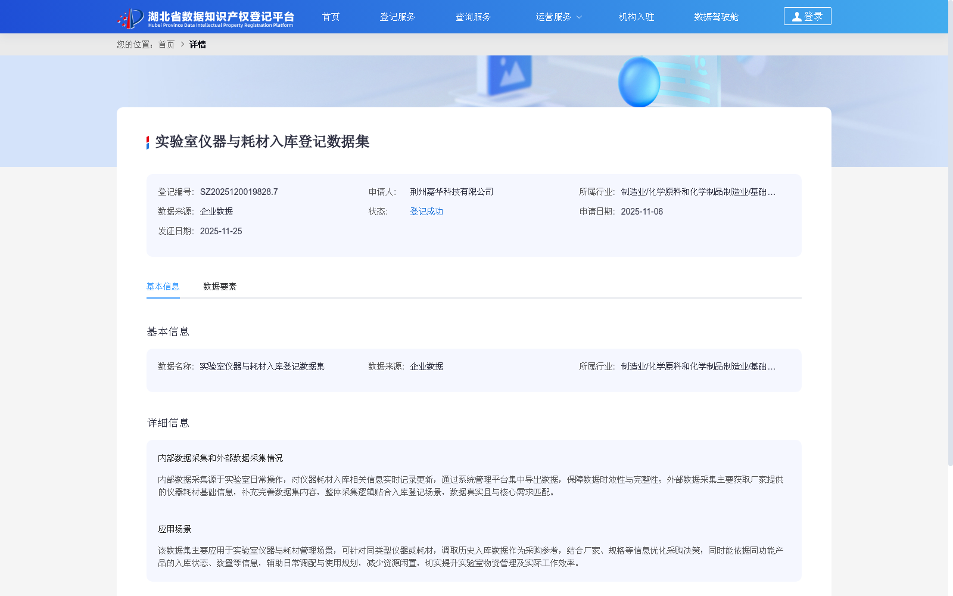Click the title 实验室仪器与耗材入库登记数据集
This screenshot has width=953, height=596.
(262, 142)
